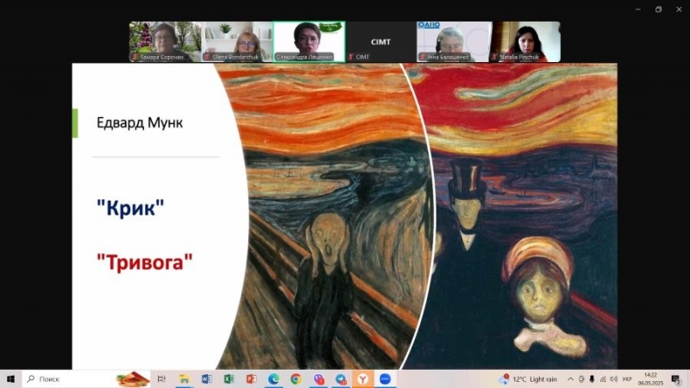Select Olena Bondarchuk's video thumbnail
Viewport: 690px width, 388px height.
pos(236,41)
